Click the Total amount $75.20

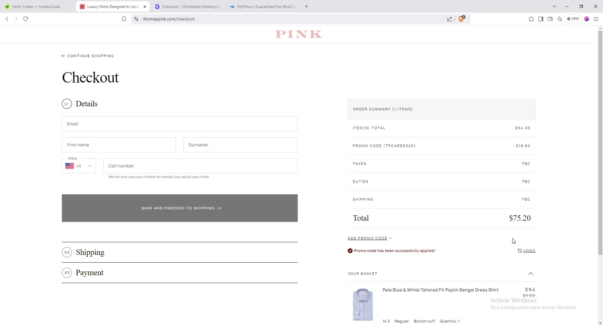tap(520, 218)
